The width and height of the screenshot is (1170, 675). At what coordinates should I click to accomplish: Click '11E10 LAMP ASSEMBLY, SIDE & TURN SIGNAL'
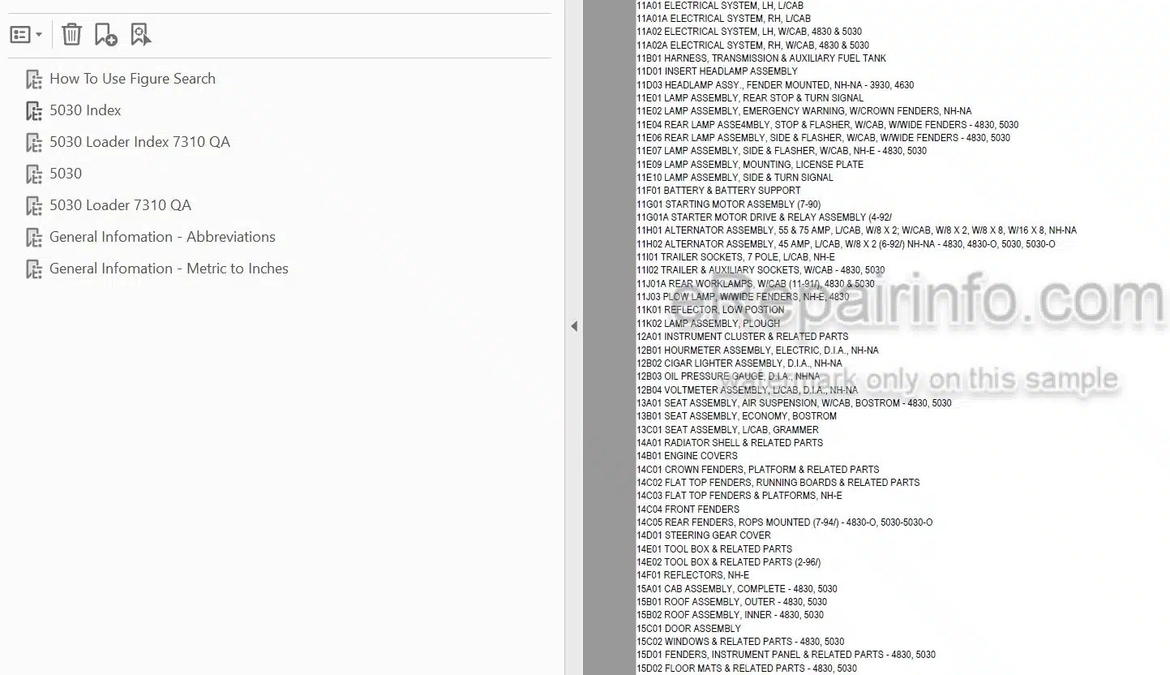pyautogui.click(x=735, y=178)
